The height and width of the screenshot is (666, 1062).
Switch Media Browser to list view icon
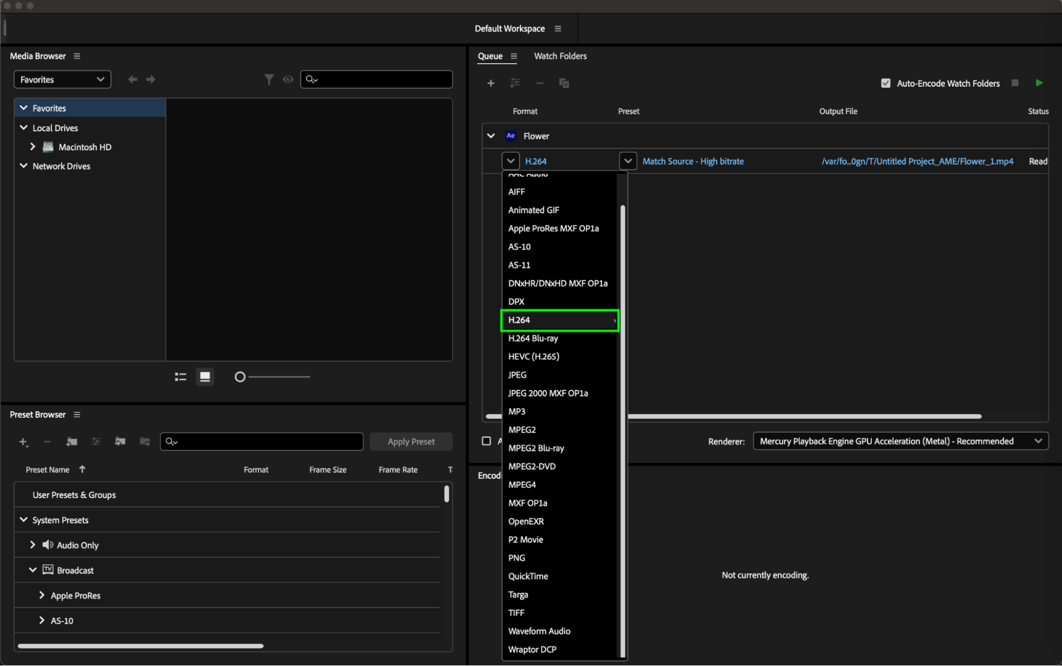pos(181,377)
